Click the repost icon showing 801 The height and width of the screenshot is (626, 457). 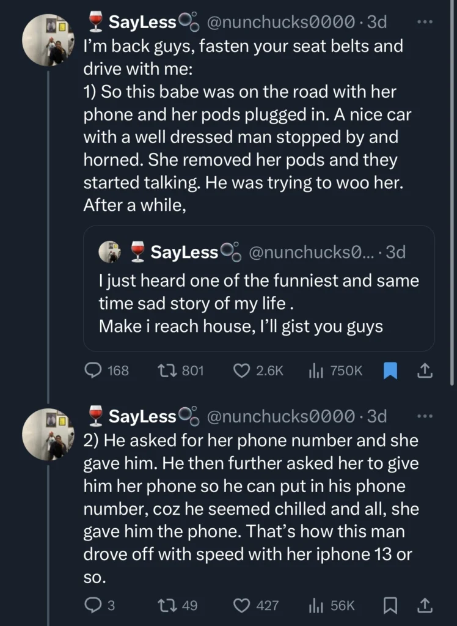click(x=167, y=370)
